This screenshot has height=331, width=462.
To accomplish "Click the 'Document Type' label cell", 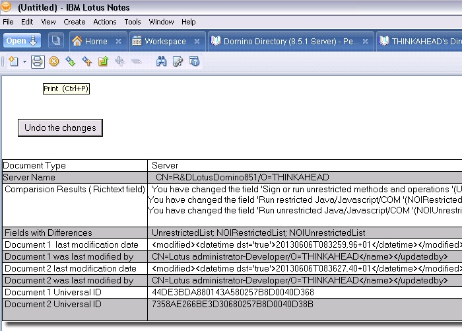I will (75, 165).
